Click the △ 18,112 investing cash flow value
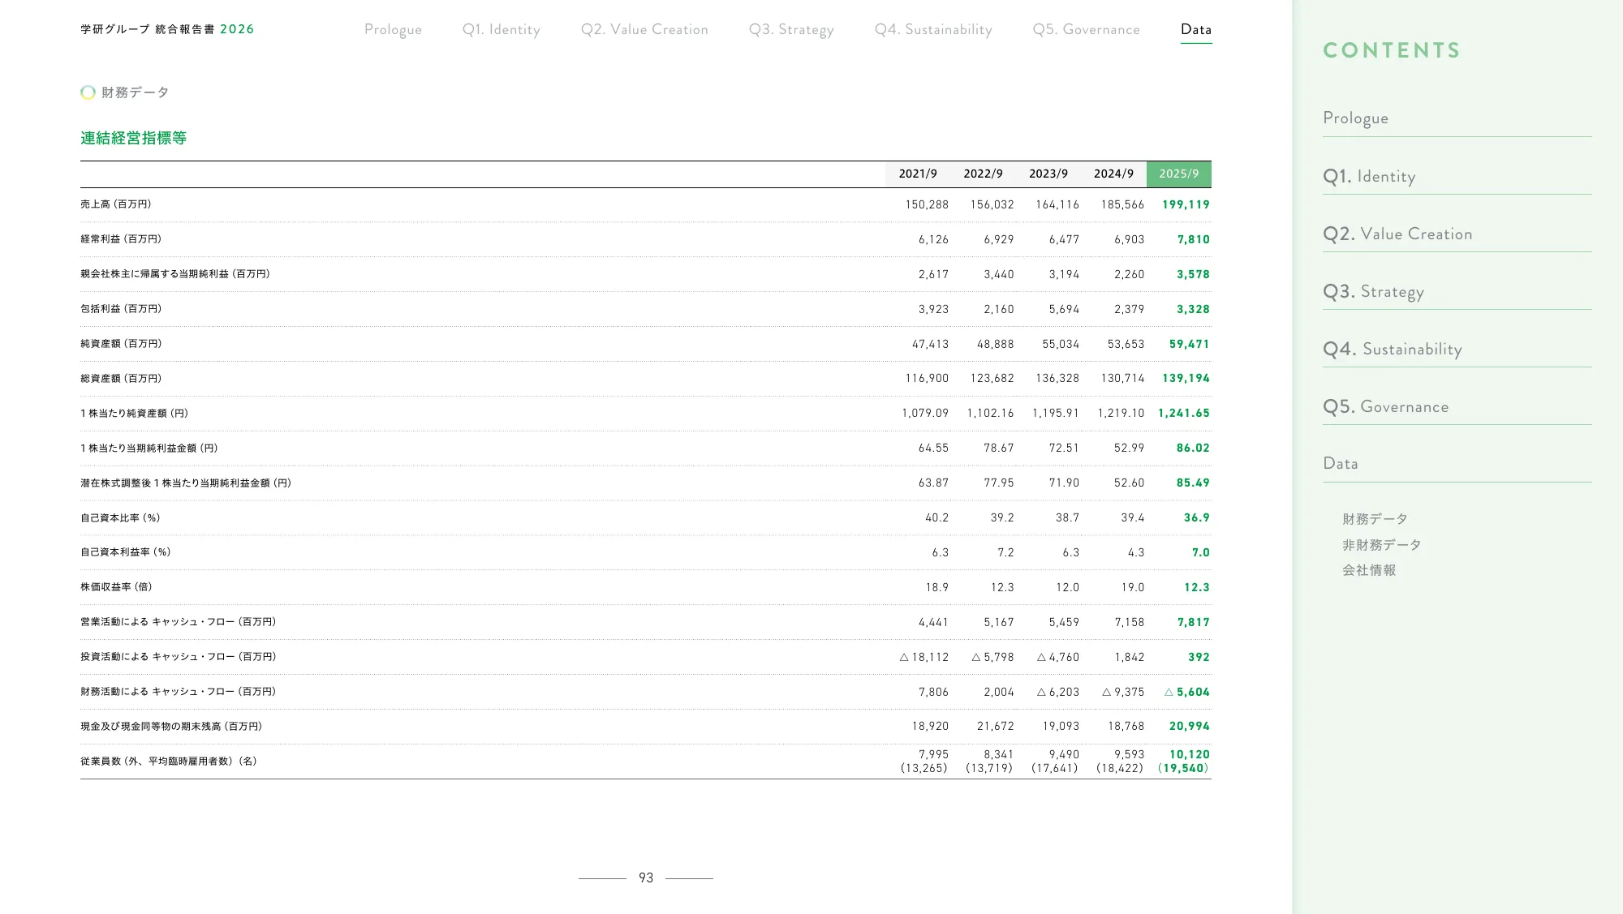The image size is (1623, 914). [x=924, y=657]
